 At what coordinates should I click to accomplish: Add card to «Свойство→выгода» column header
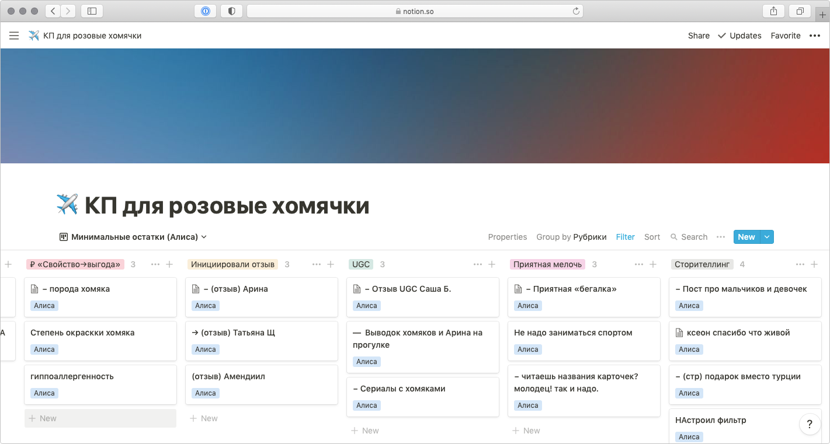[169, 264]
